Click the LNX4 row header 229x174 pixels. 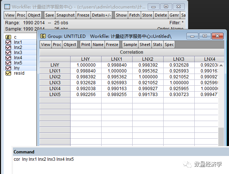coord(55,89)
